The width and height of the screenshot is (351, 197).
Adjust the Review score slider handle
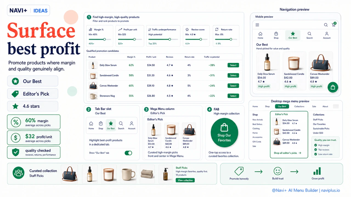[201, 39]
